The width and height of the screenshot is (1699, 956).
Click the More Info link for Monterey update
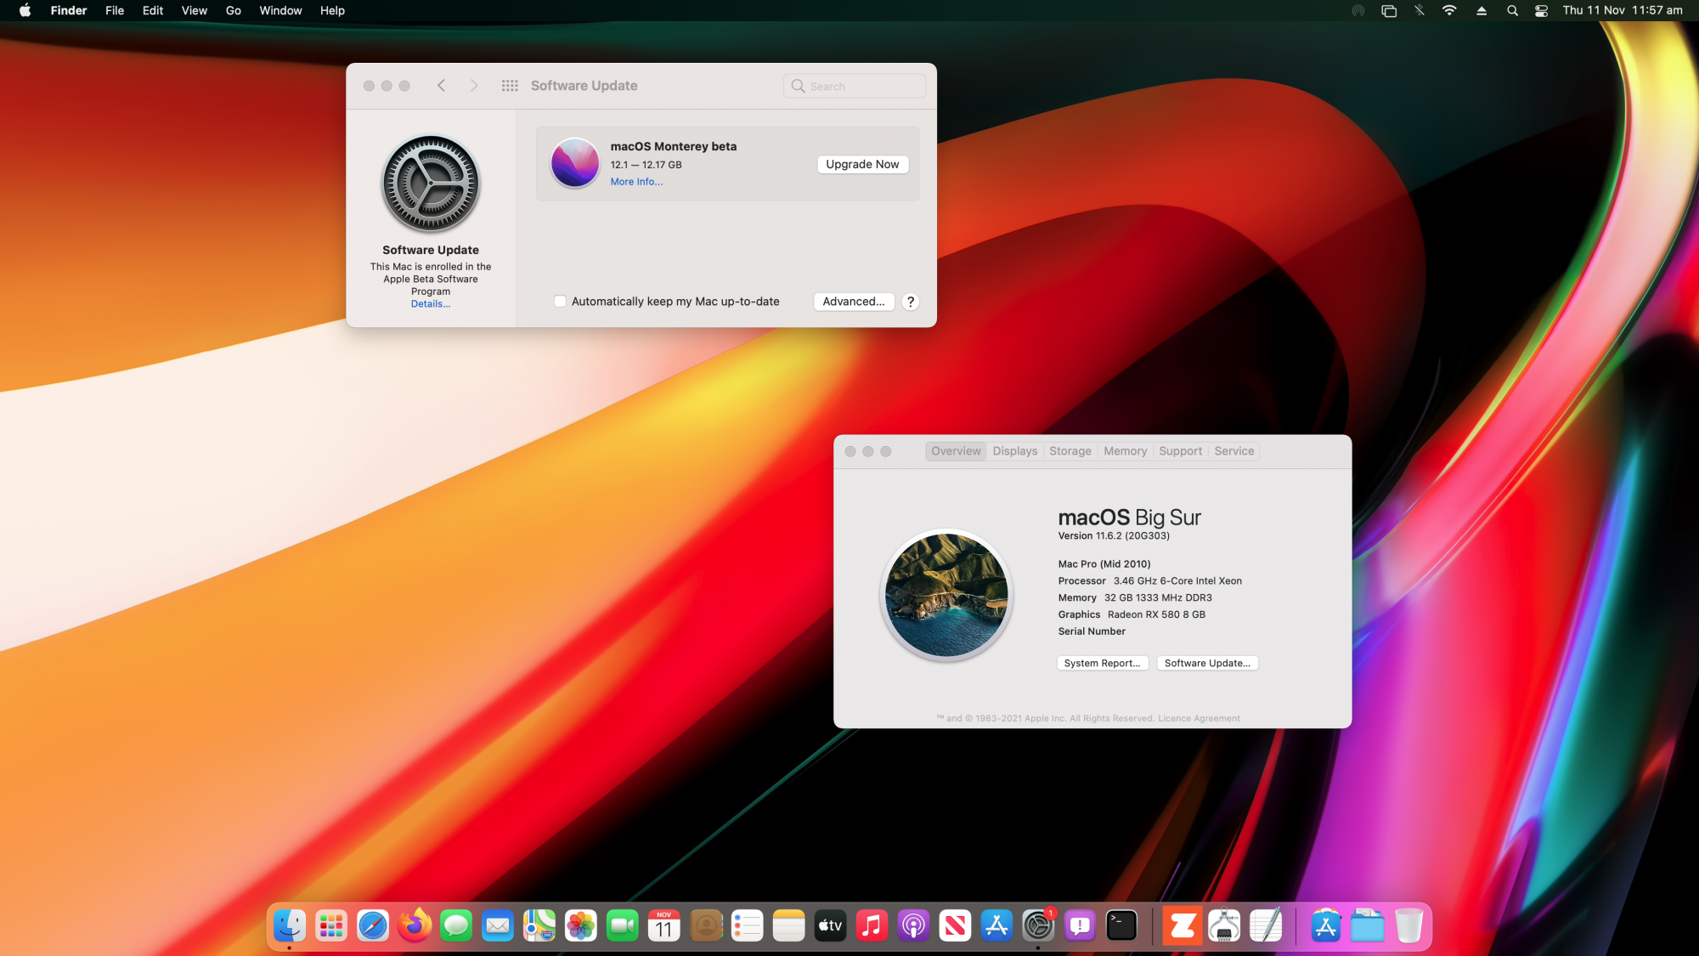pyautogui.click(x=635, y=181)
